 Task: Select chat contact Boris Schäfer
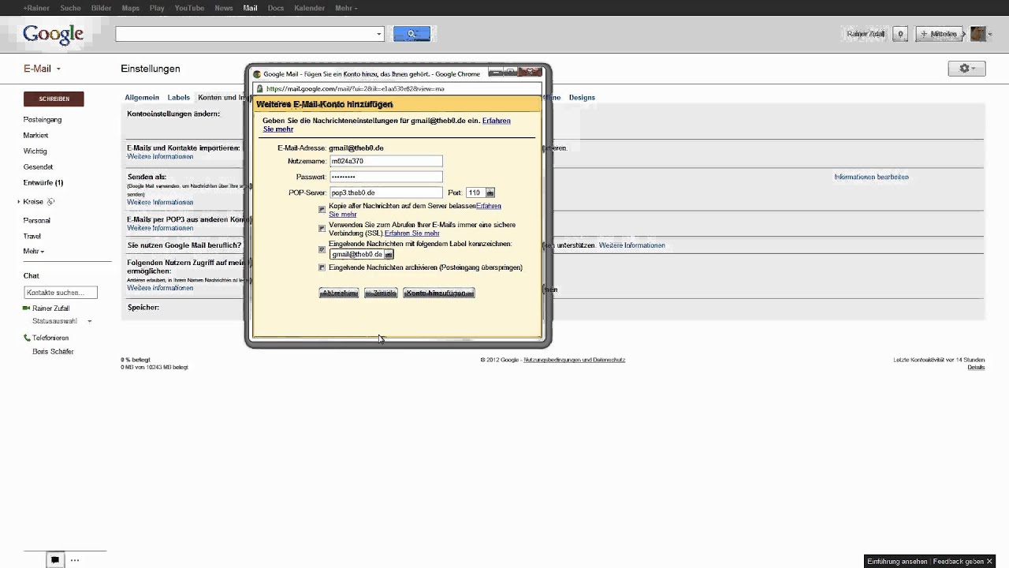tap(53, 352)
